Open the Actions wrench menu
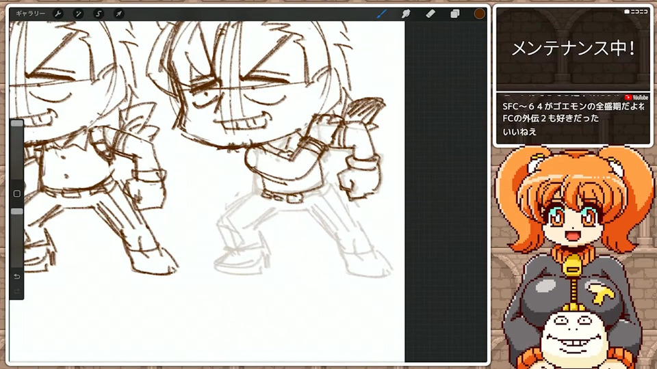Viewport: 657px width, 369px height. (58, 14)
